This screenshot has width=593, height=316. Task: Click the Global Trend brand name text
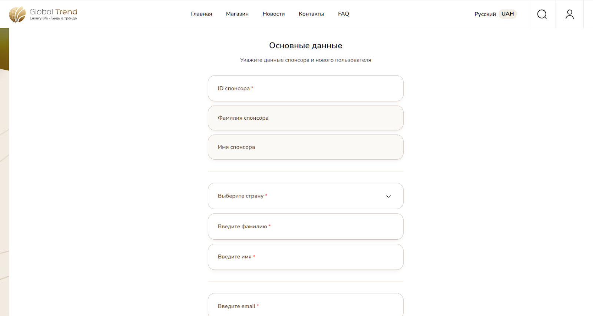(x=53, y=12)
